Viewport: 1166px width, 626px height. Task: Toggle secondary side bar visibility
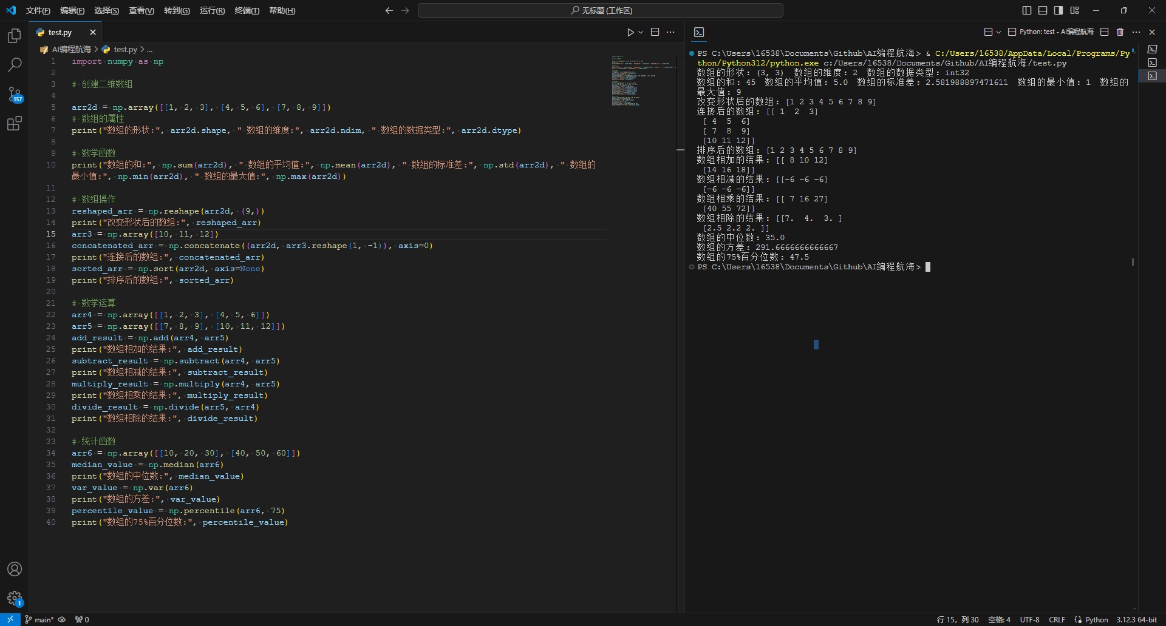(x=1059, y=10)
